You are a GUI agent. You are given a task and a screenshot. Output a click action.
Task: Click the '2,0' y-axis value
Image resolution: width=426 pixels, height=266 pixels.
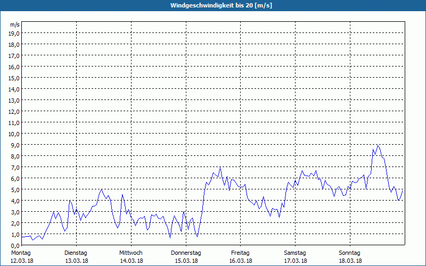pos(15,223)
